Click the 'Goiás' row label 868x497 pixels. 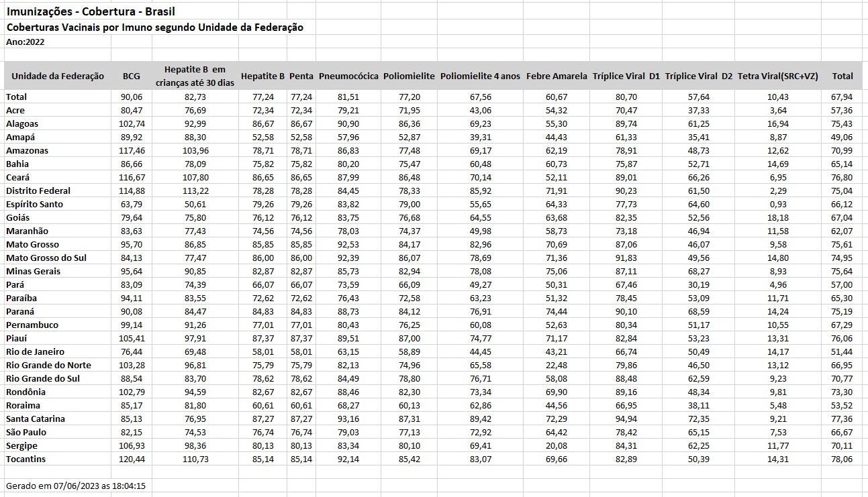click(x=18, y=217)
